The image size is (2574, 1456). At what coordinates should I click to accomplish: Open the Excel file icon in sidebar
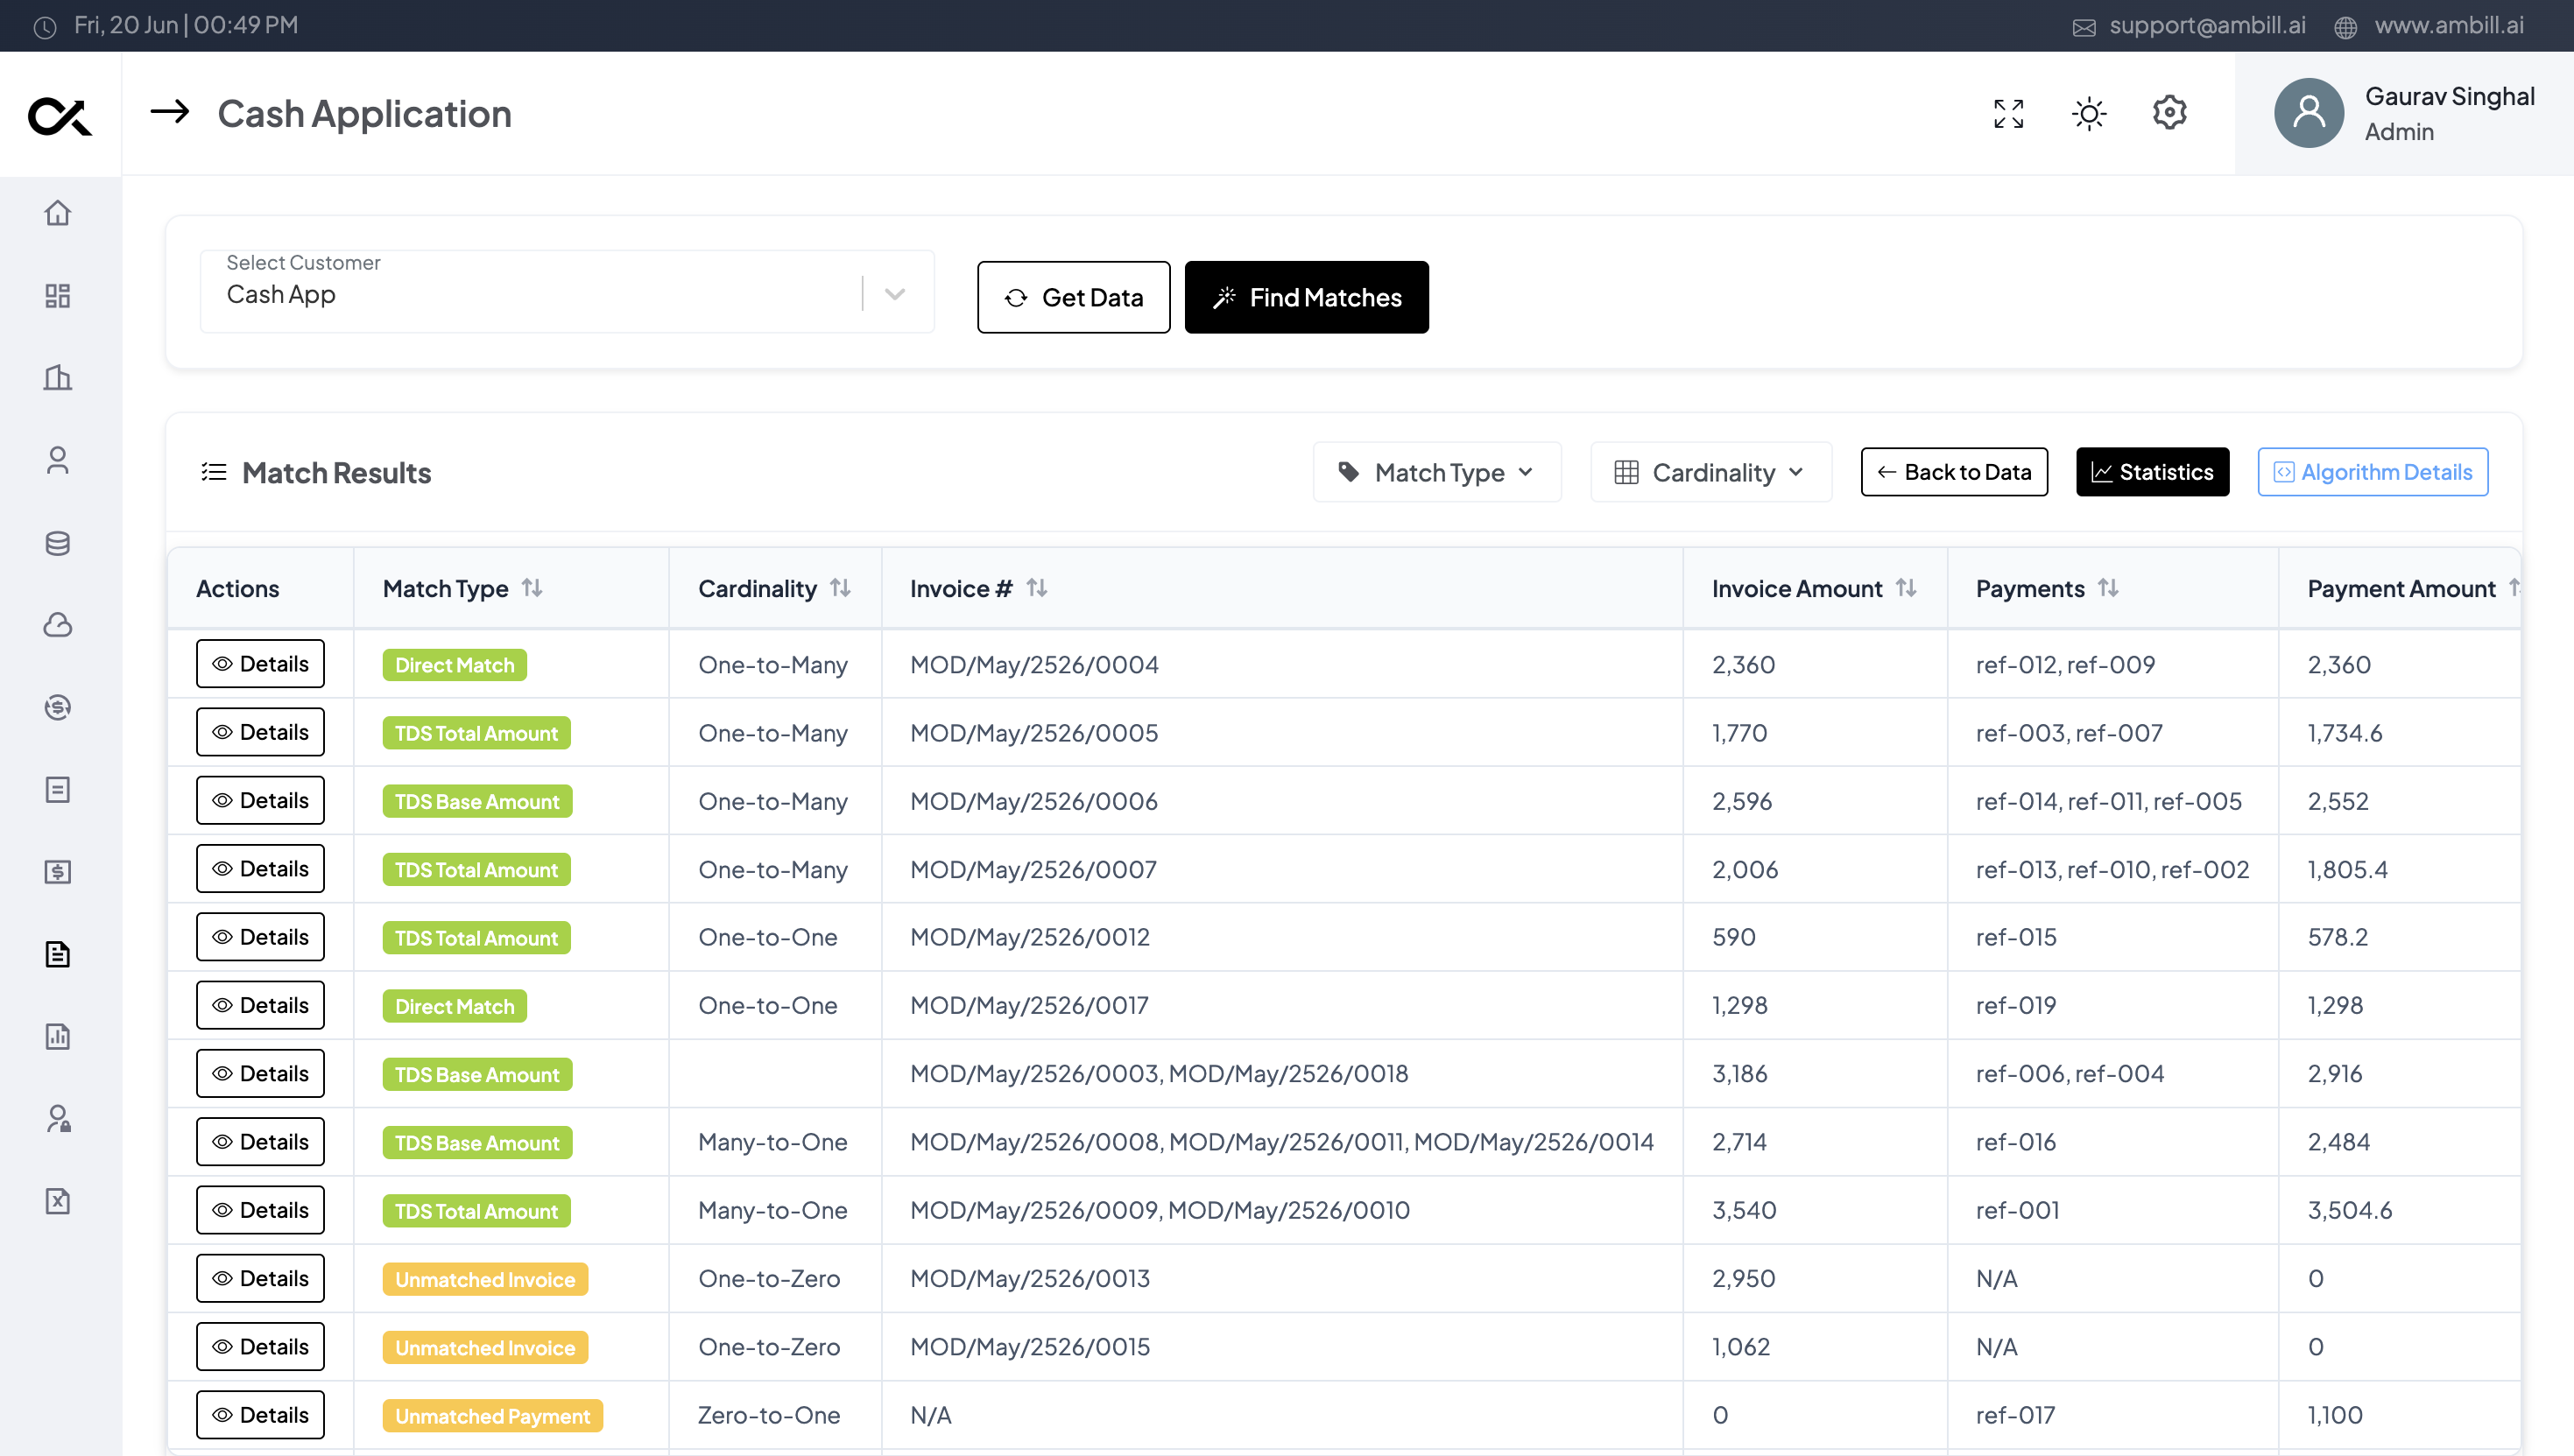[58, 1201]
